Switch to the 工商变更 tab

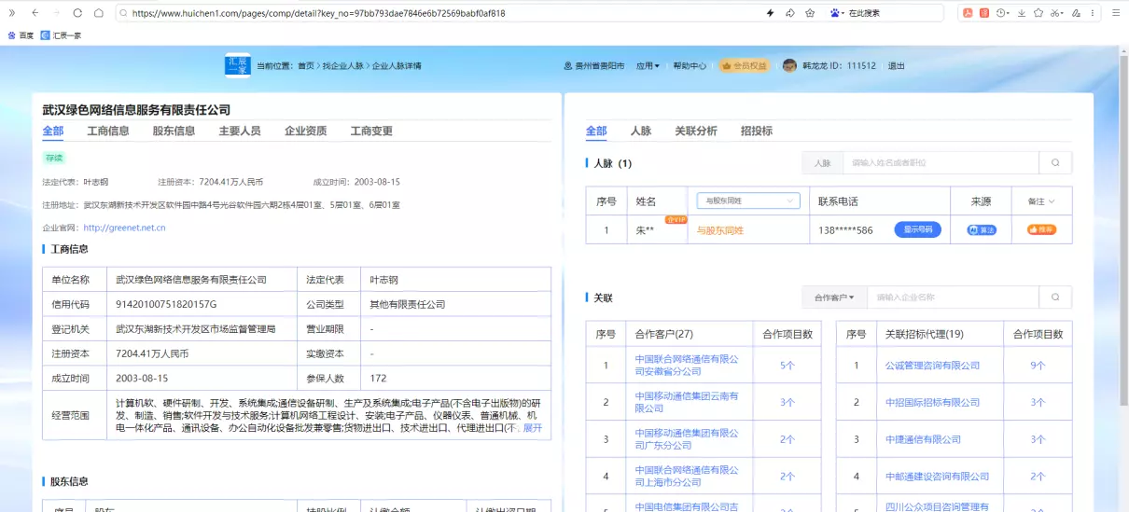coord(371,131)
